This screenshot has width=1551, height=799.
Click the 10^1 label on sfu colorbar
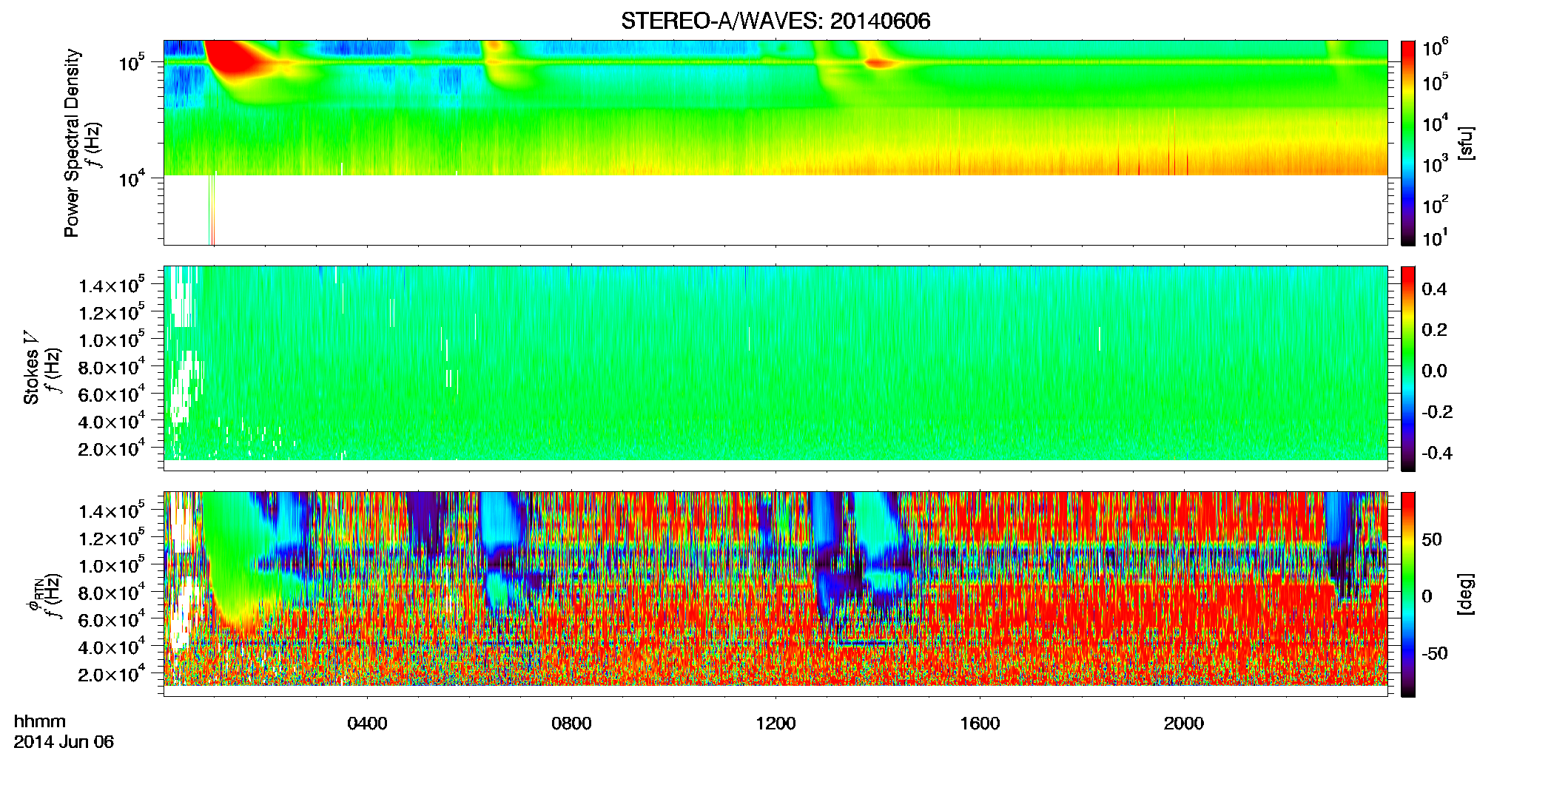coord(1436,237)
